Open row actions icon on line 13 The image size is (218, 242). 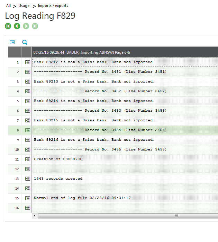(x=28, y=179)
